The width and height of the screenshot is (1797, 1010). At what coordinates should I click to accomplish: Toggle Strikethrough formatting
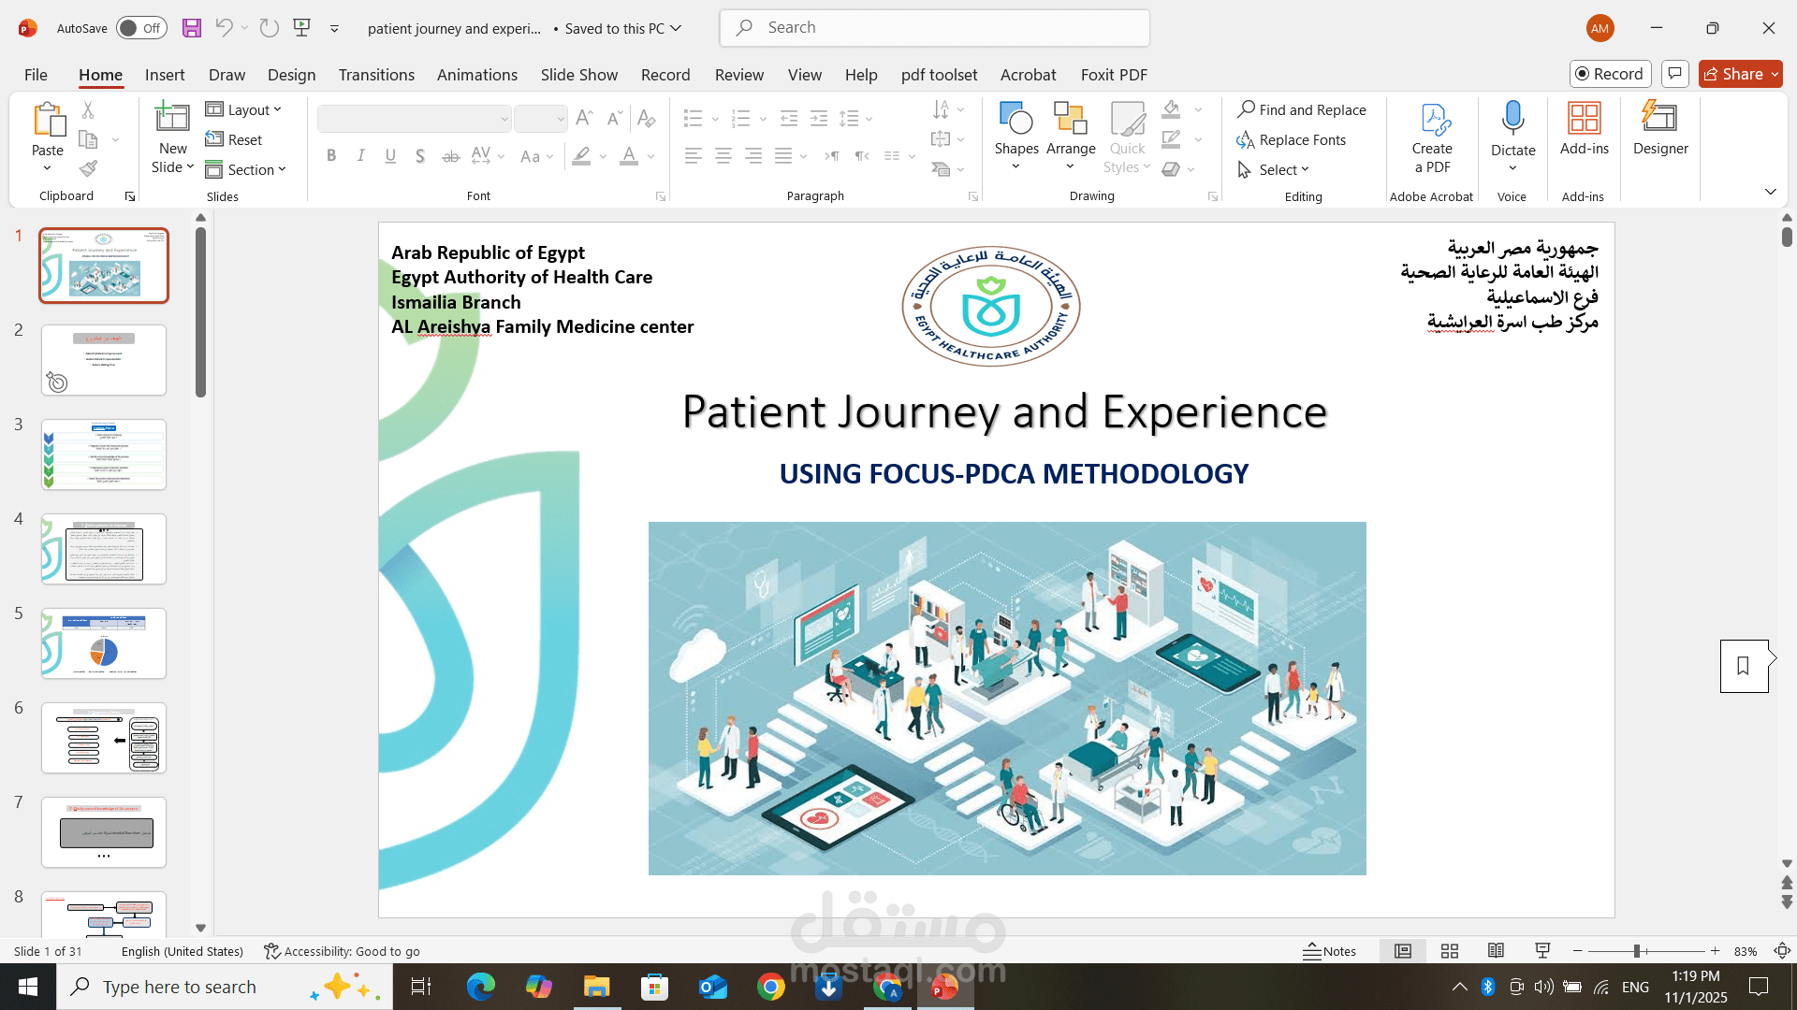point(450,156)
